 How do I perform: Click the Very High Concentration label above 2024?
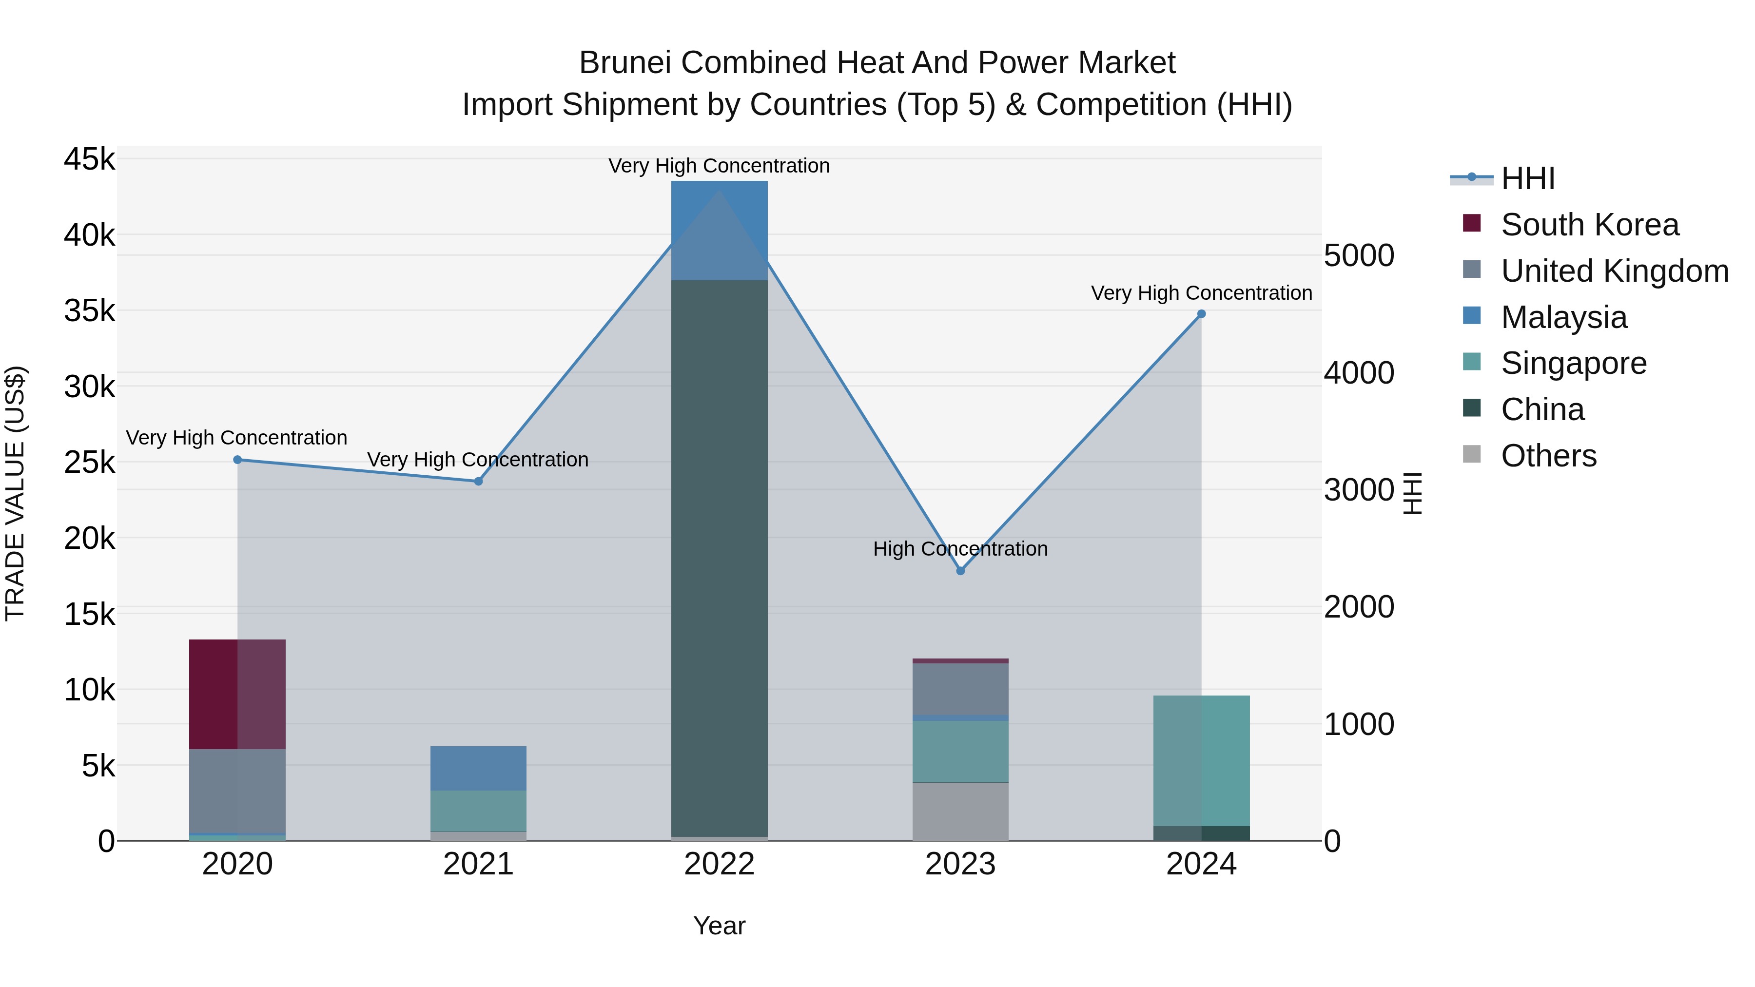[1202, 293]
